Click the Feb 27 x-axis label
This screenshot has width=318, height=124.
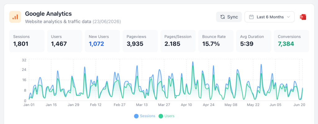pyautogui.click(x=120, y=105)
